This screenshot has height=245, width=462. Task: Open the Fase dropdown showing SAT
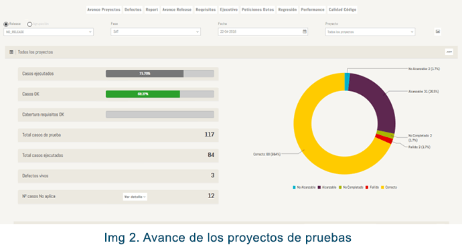pos(155,32)
